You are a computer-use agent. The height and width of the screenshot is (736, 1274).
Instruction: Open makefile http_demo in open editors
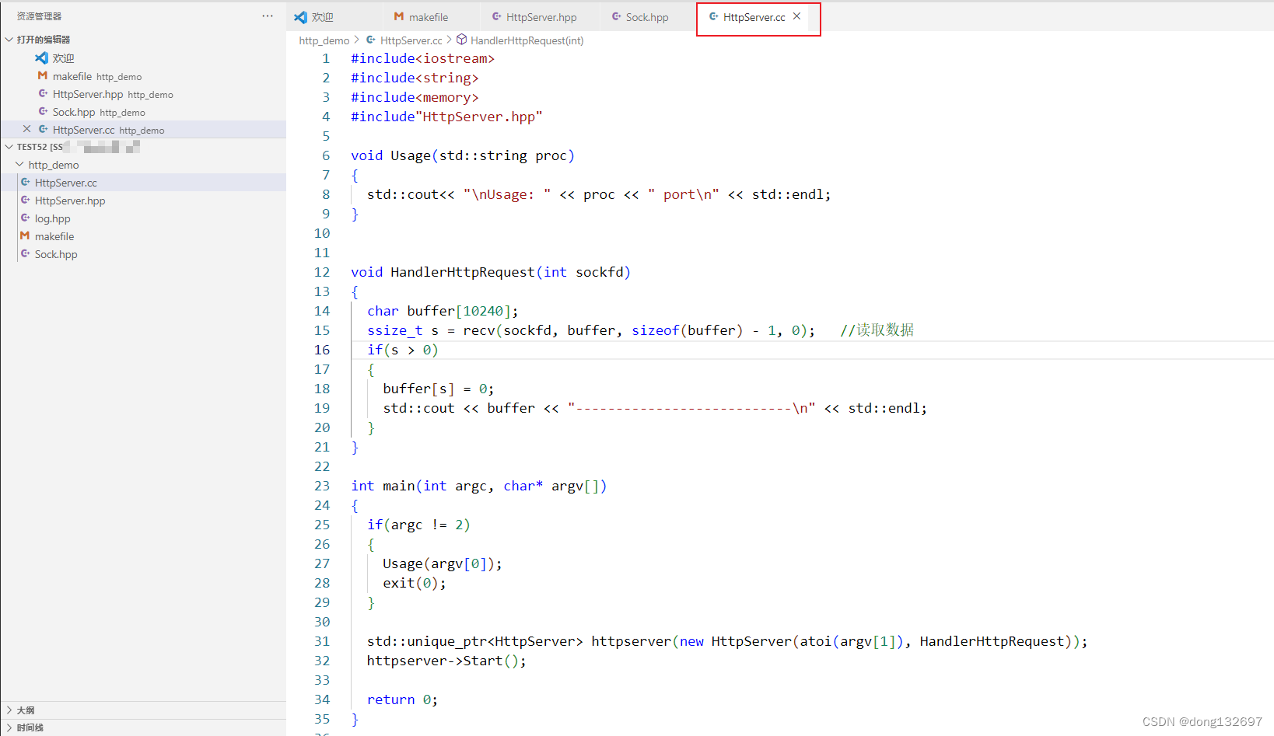143,76
